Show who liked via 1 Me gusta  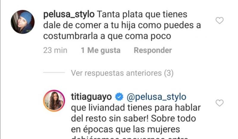coord(101,50)
